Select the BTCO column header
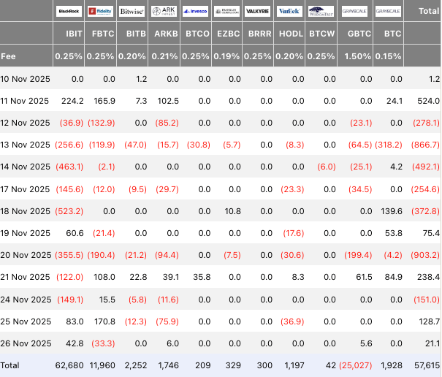442x377 pixels. point(197,34)
